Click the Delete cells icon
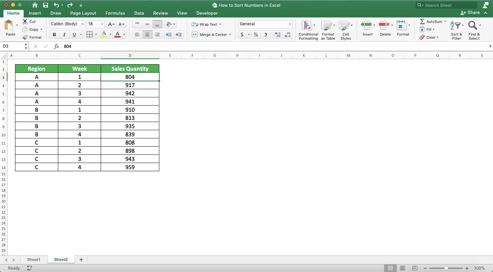The image size is (493, 272). pos(384,25)
